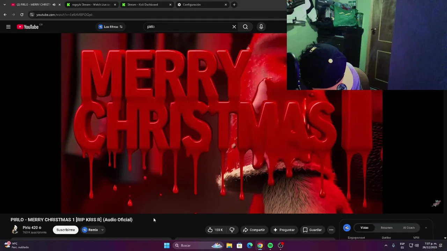The height and width of the screenshot is (251, 447).
Task: Click the video player showing MERRY CHRISTMAS
Action: (x=222, y=123)
